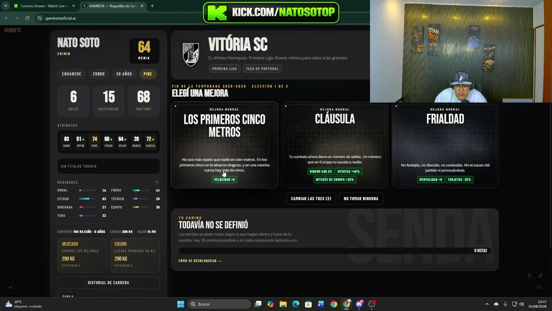552x311 pixels.
Task: Click the Forma meter bar
Action: pos(141,190)
